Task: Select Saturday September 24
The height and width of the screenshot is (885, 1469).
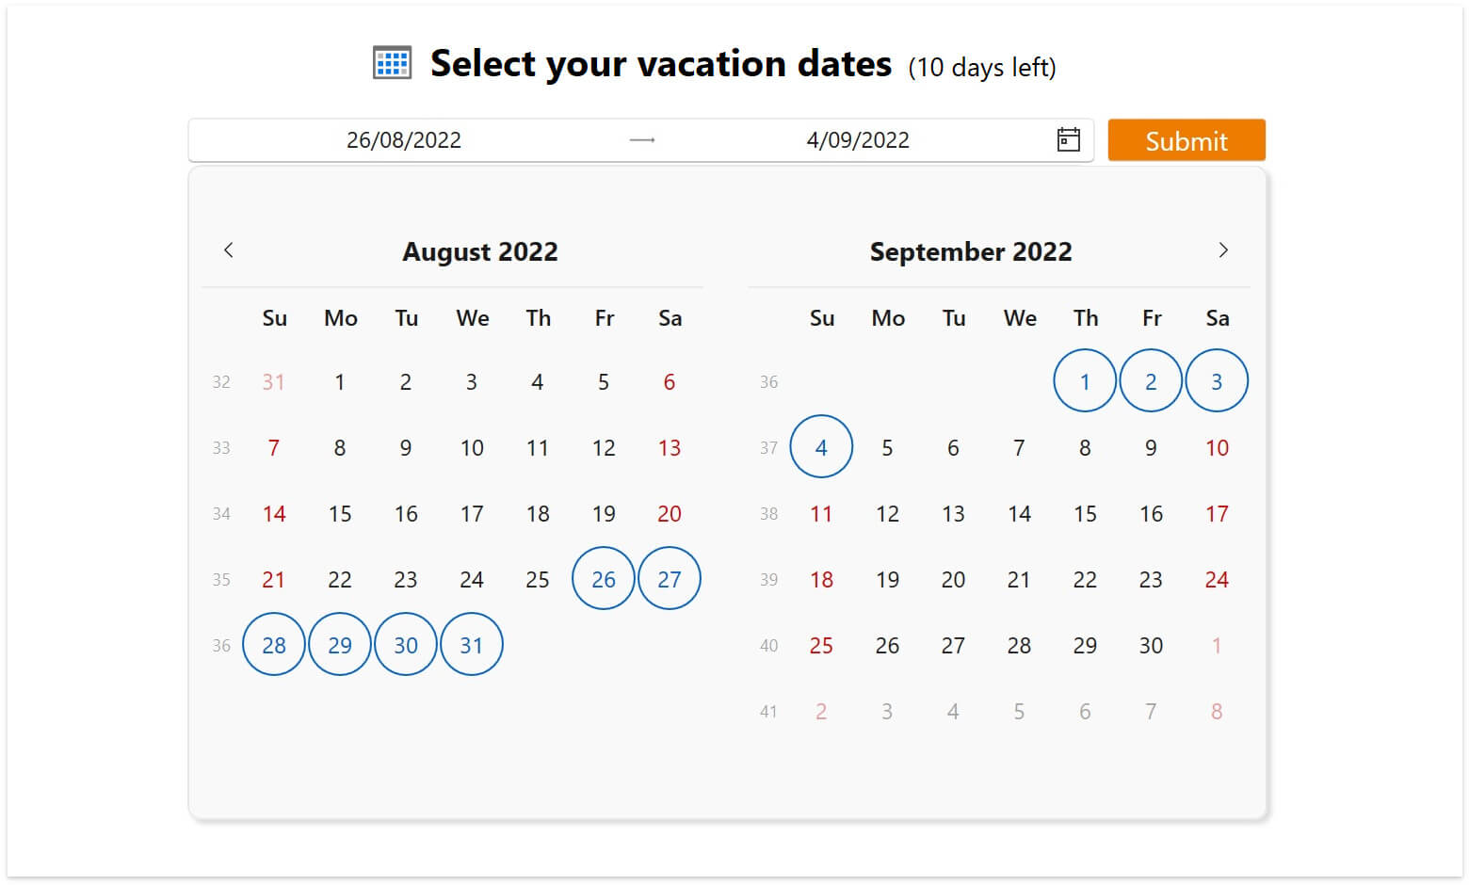Action: (1217, 580)
